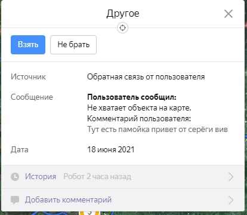Click the Сообщение field label
The height and width of the screenshot is (215, 247).
click(32, 97)
